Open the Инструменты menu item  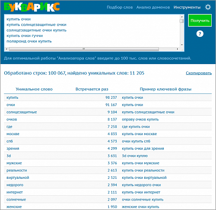coord(187,7)
